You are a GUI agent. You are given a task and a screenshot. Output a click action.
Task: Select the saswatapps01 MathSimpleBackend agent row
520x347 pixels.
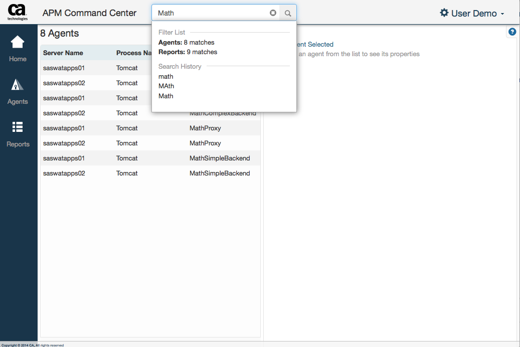(150, 158)
